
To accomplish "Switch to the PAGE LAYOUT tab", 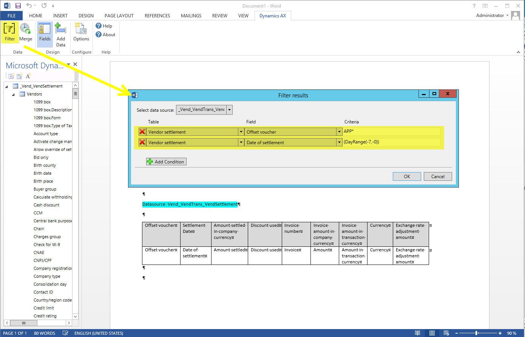I will 119,16.
